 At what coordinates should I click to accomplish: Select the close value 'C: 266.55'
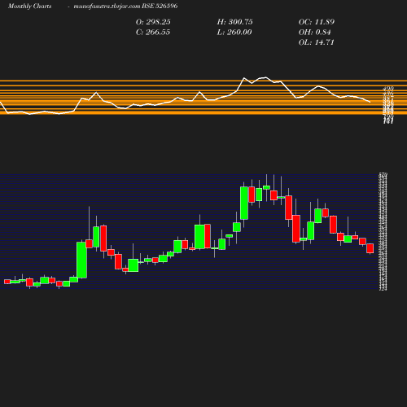pyautogui.click(x=153, y=33)
